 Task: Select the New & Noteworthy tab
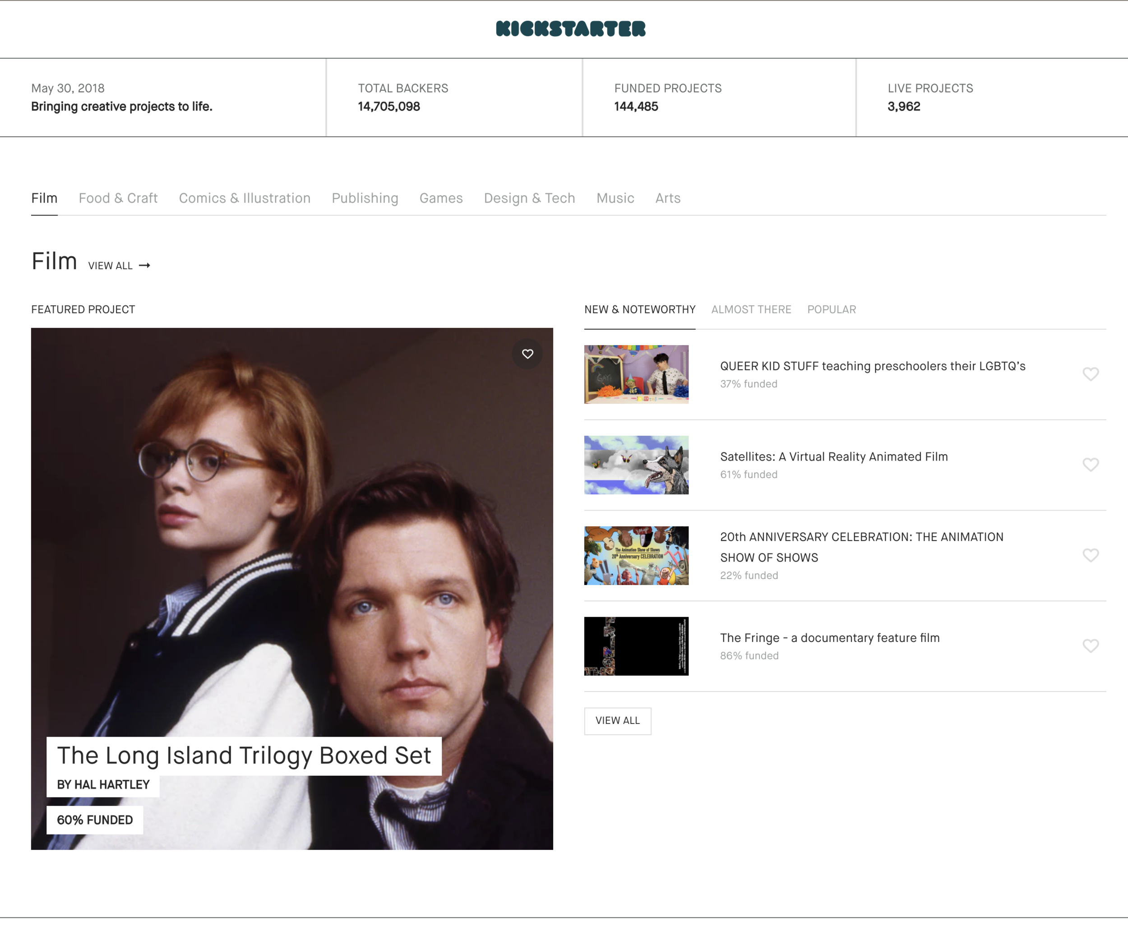(x=639, y=309)
